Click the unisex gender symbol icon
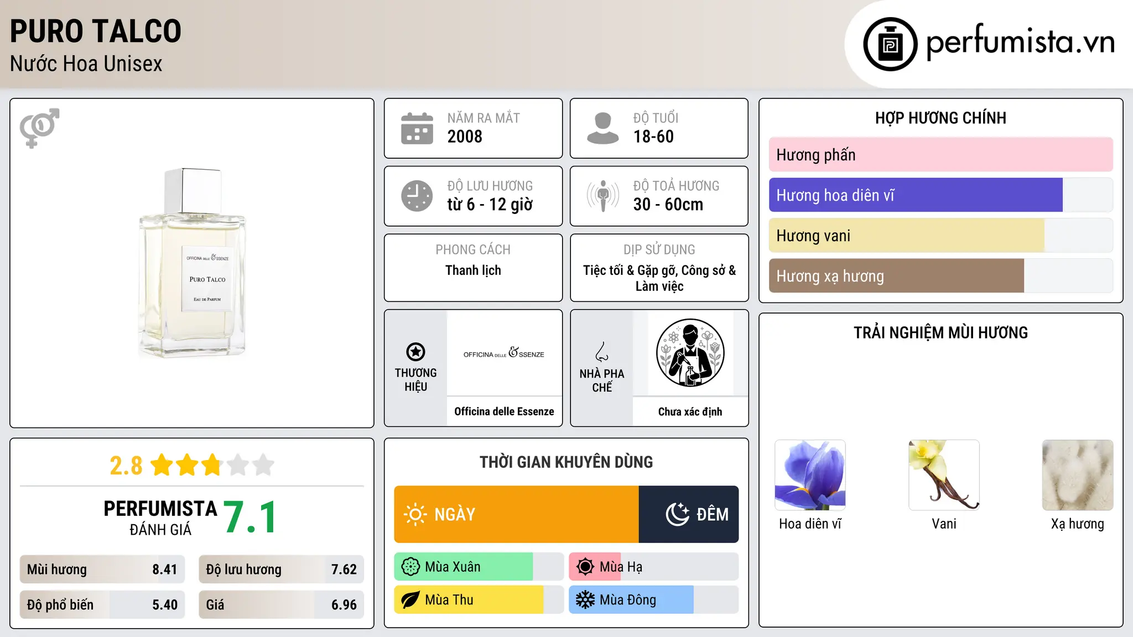1133x637 pixels. [39, 128]
